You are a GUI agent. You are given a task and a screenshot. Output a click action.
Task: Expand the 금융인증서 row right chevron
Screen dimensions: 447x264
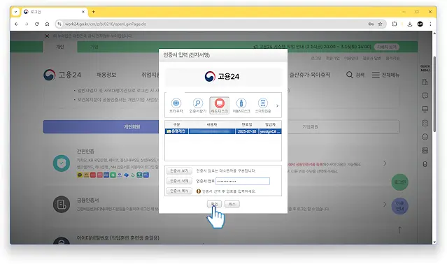tap(385, 204)
